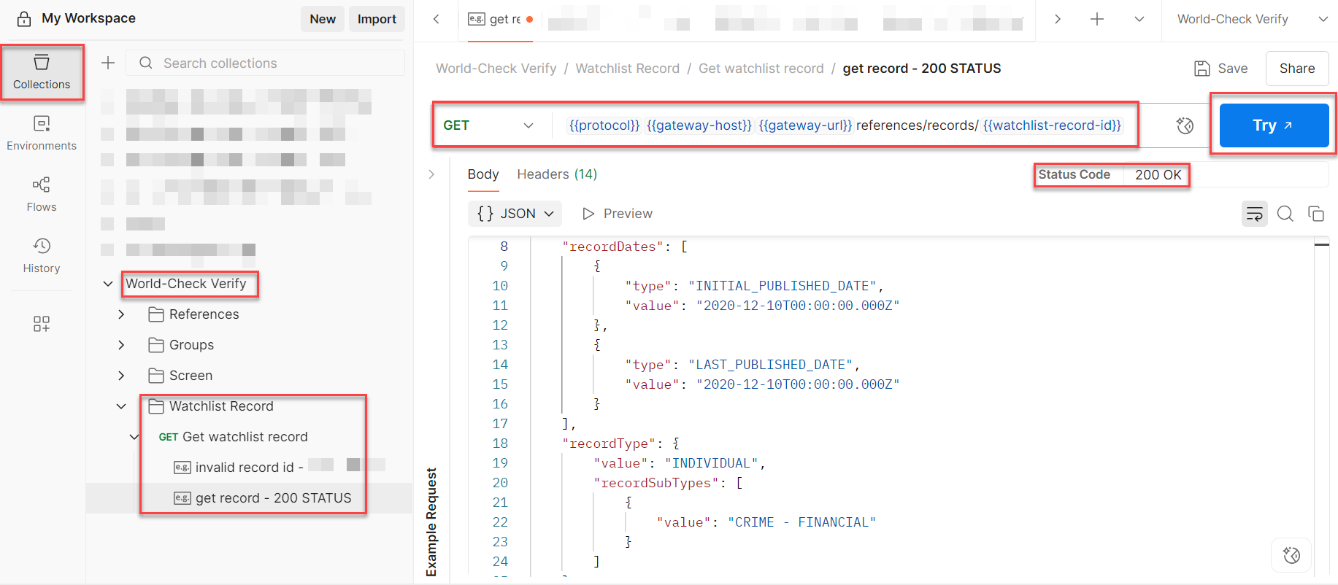Click the References folder icon
Screen dimensions: 1338x585
155,314
